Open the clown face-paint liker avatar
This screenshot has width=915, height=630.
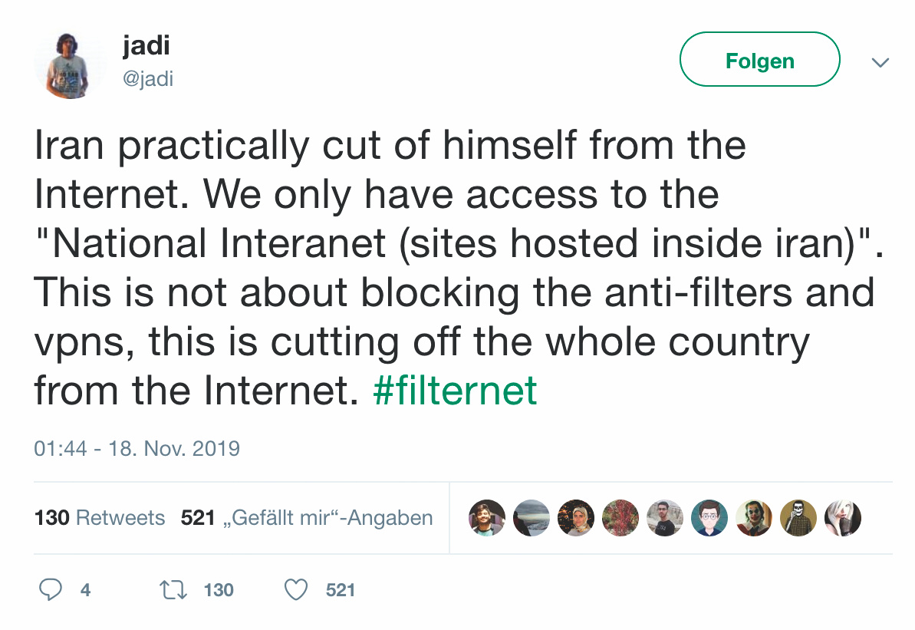click(754, 518)
